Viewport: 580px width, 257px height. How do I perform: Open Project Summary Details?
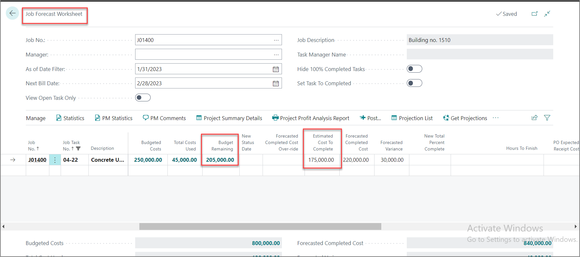pos(229,118)
